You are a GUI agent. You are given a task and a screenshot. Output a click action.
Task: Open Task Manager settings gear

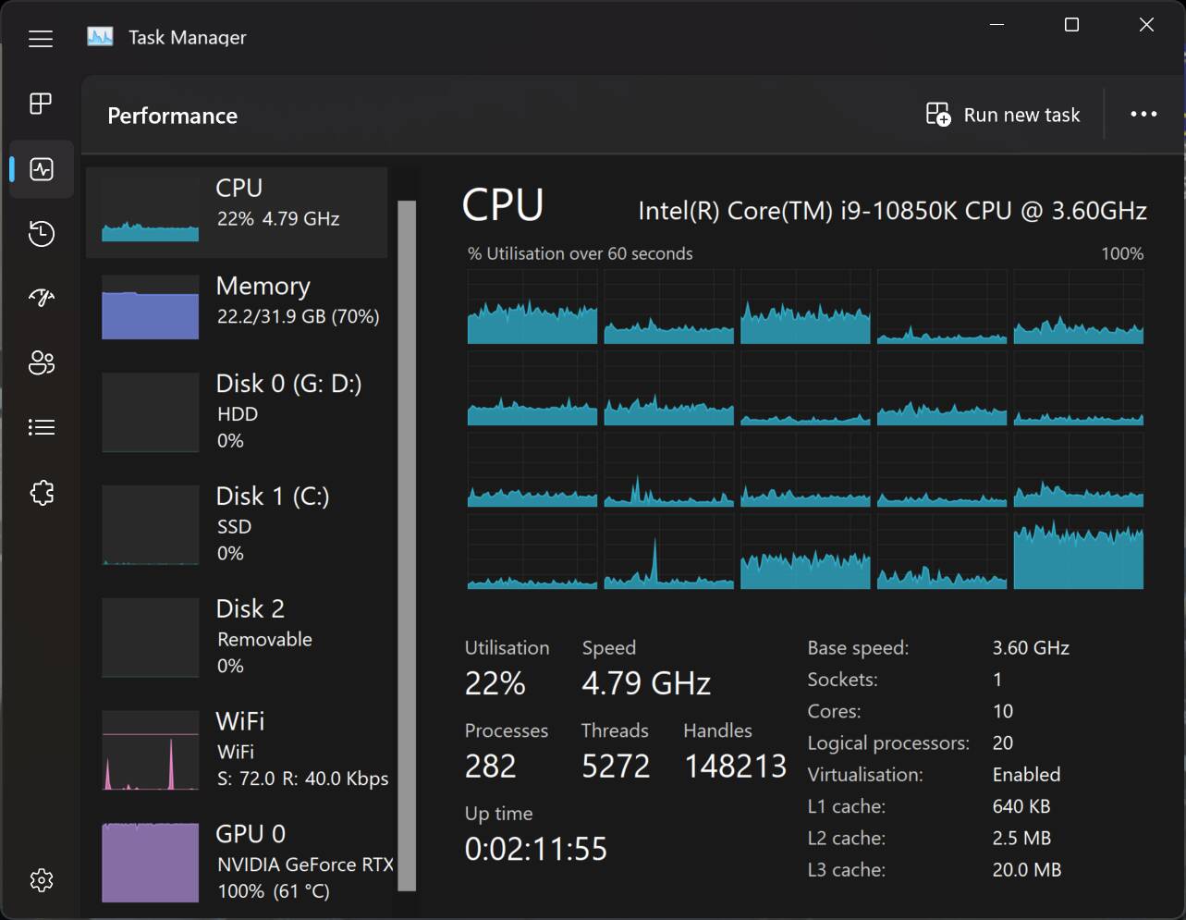click(x=41, y=879)
